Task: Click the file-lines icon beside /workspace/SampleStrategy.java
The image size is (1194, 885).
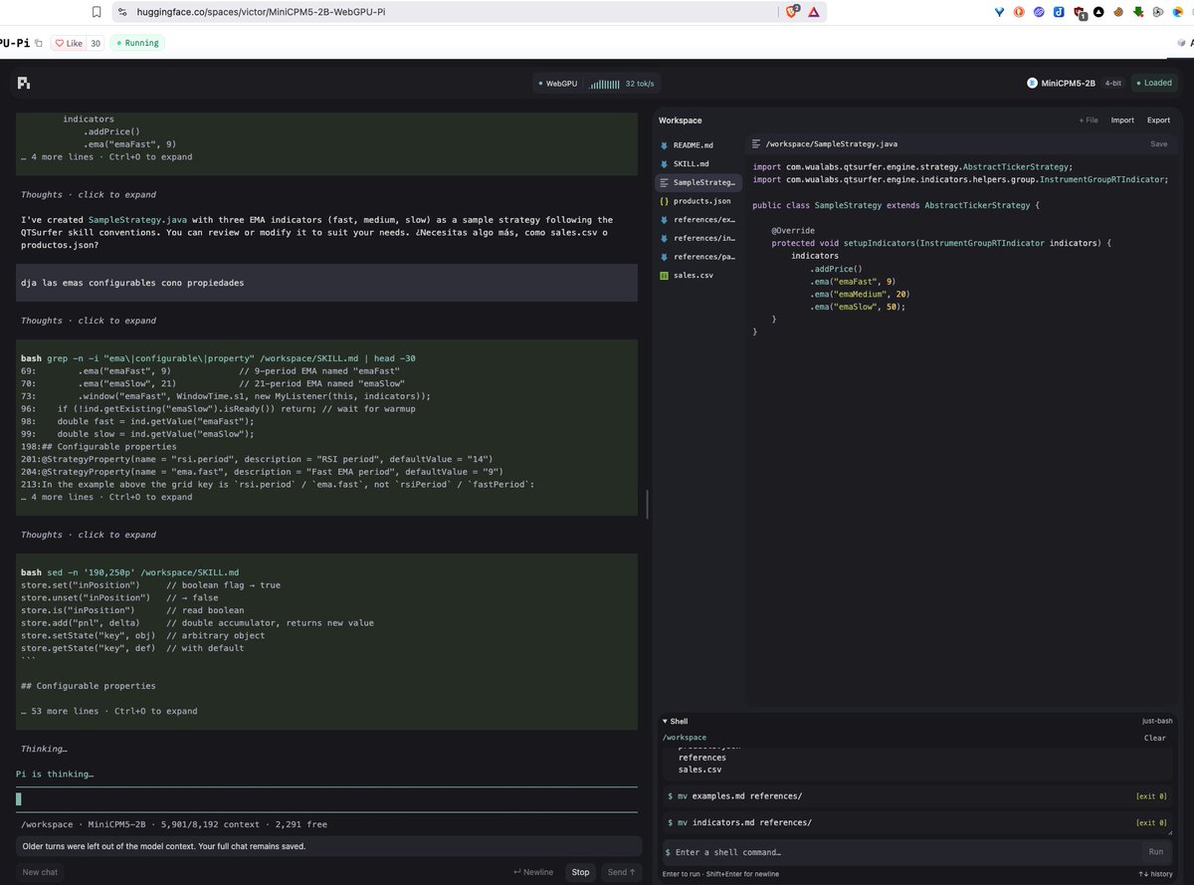Action: click(x=756, y=144)
